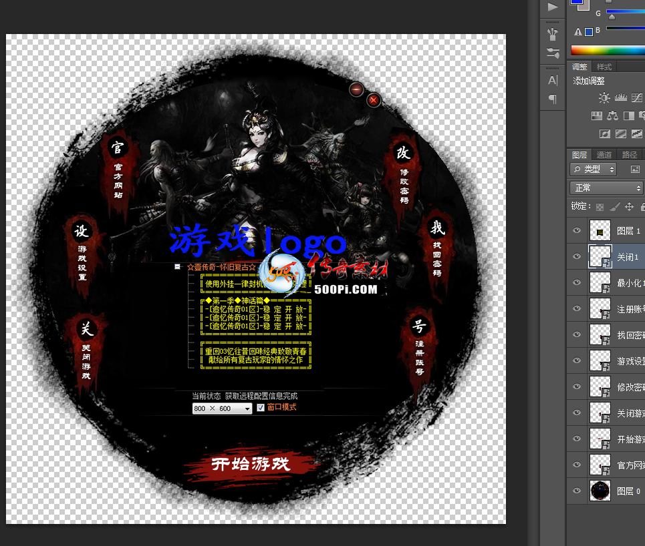The height and width of the screenshot is (546, 645).
Task: Collapse the 壹传奇-怀旧复古 tree node
Action: pyautogui.click(x=177, y=266)
